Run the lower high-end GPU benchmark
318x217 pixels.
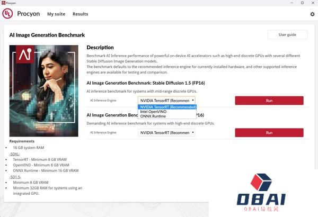click(x=269, y=133)
